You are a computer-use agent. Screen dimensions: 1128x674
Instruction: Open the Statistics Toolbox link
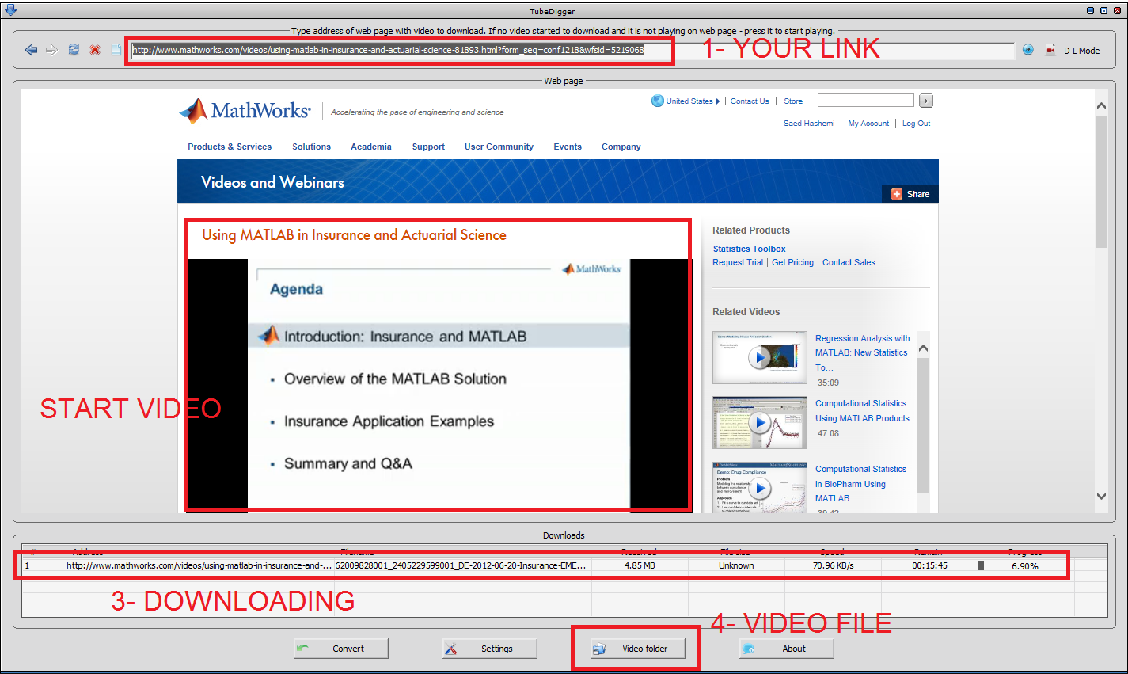click(749, 249)
